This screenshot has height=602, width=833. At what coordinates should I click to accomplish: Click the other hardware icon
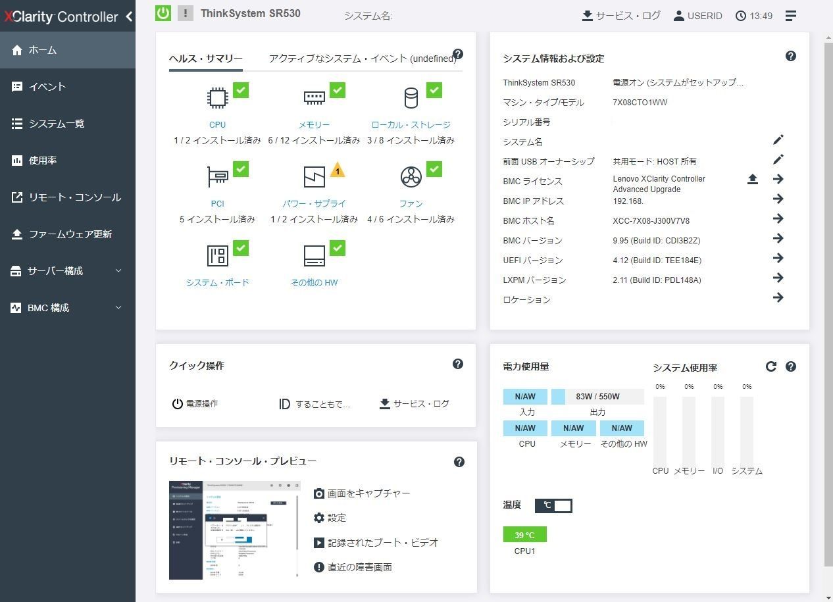[314, 256]
